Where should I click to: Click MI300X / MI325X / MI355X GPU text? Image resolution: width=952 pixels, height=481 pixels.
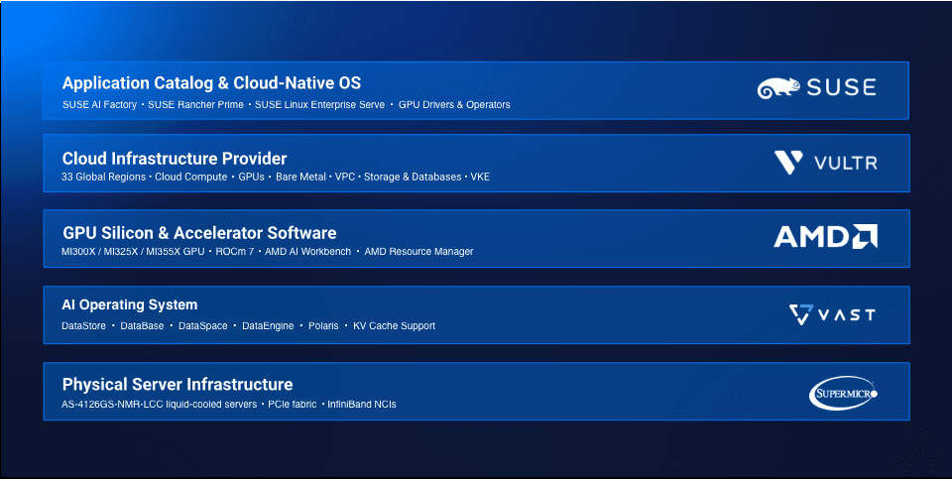pos(133,252)
